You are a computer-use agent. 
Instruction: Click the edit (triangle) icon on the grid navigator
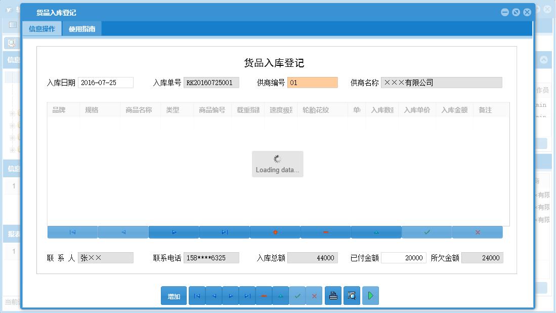click(376, 232)
